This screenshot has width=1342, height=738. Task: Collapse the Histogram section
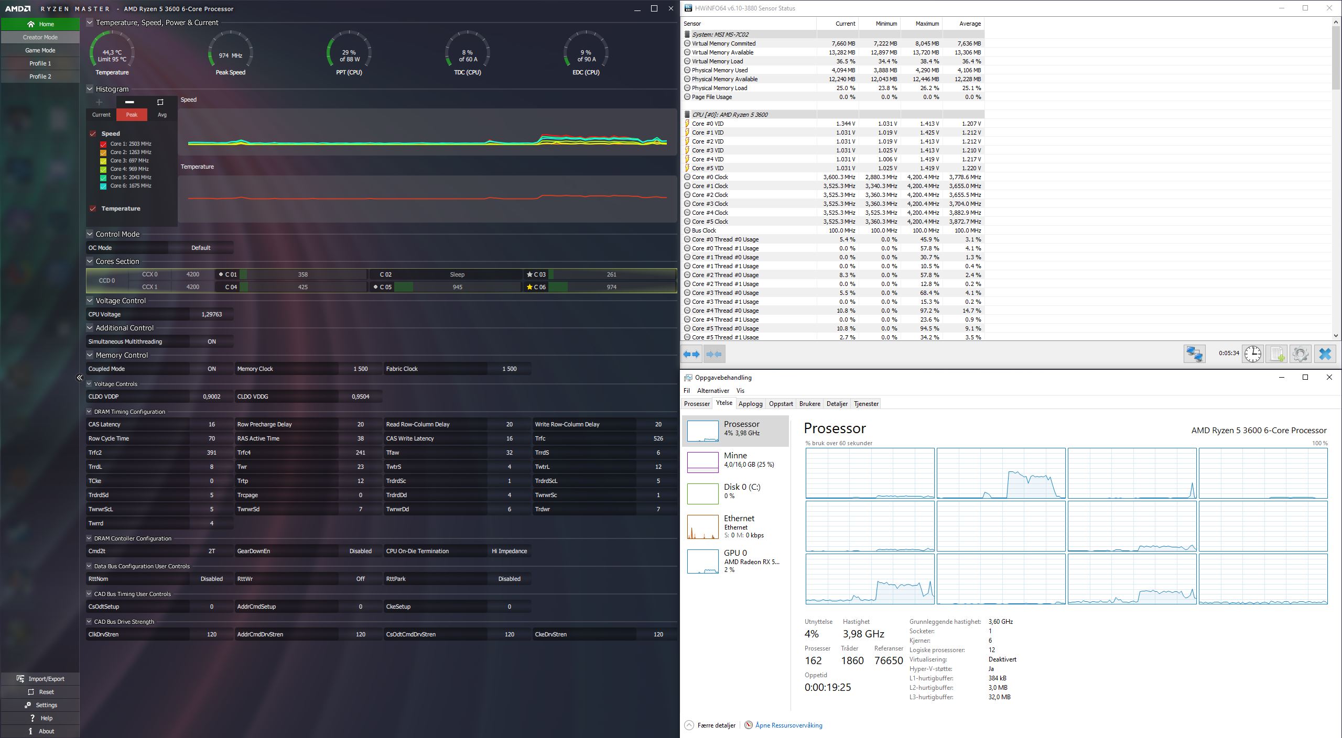(90, 89)
